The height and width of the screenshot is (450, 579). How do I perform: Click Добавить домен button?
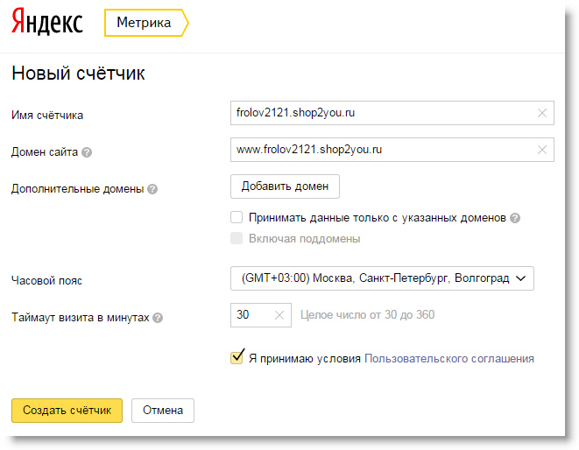(285, 186)
